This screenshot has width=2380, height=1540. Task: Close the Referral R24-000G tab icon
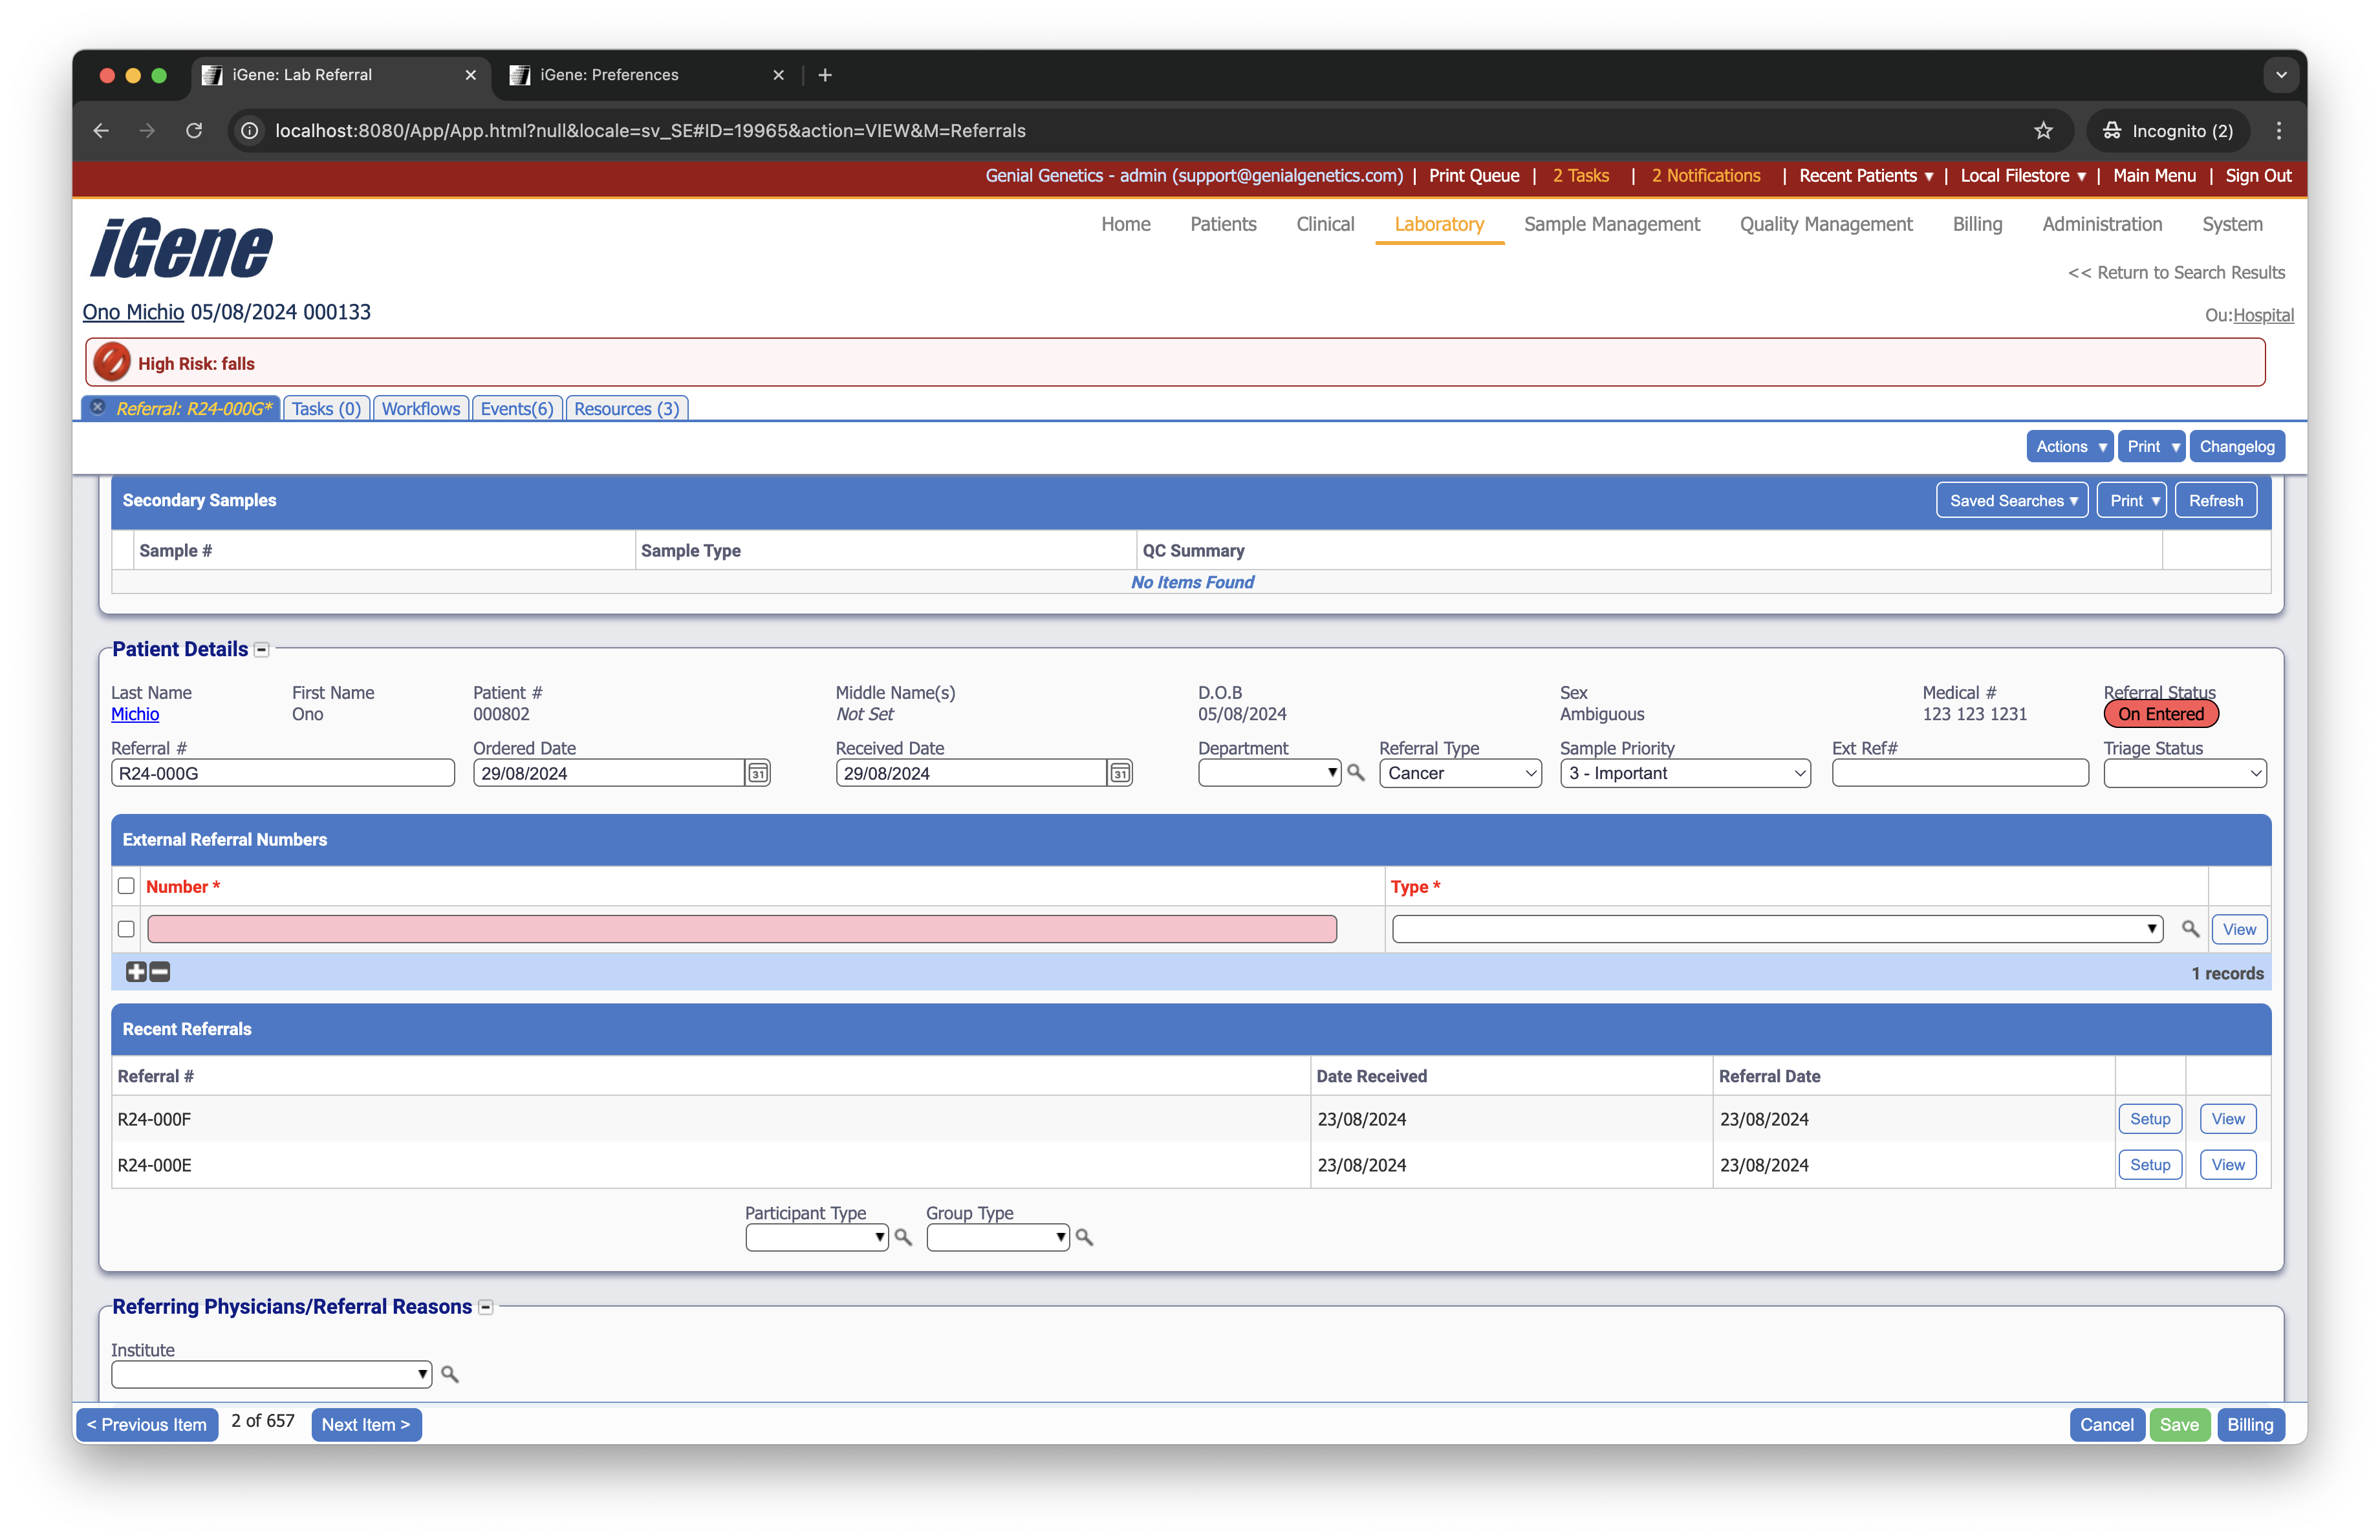97,408
